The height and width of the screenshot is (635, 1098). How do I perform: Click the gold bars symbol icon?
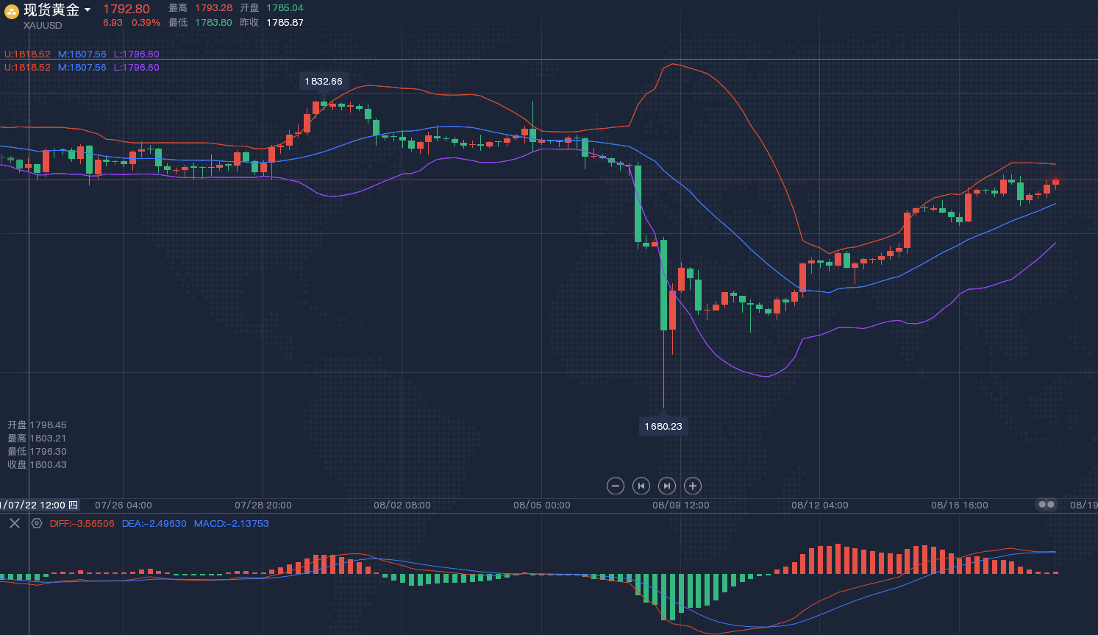point(12,10)
